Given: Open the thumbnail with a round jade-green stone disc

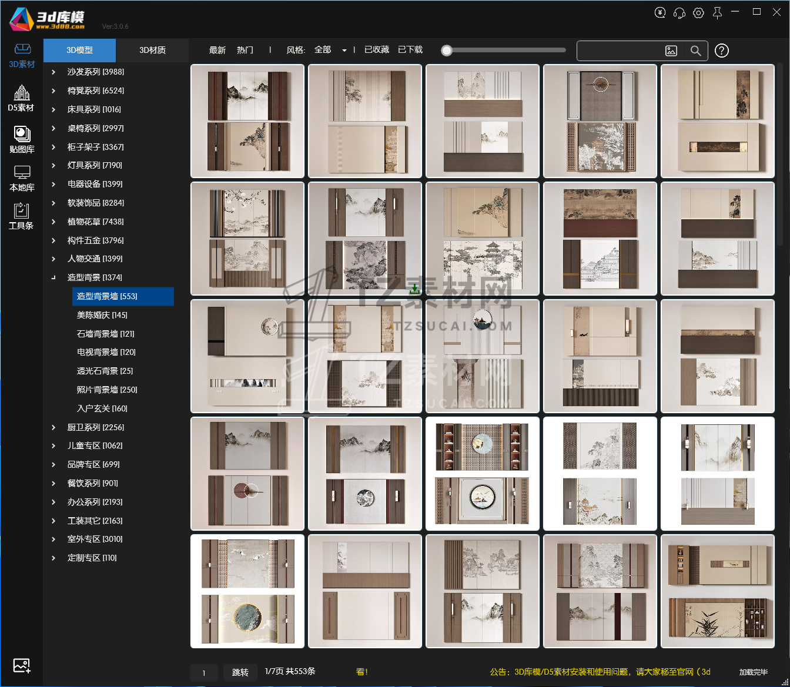Looking at the screenshot, I should click(247, 591).
